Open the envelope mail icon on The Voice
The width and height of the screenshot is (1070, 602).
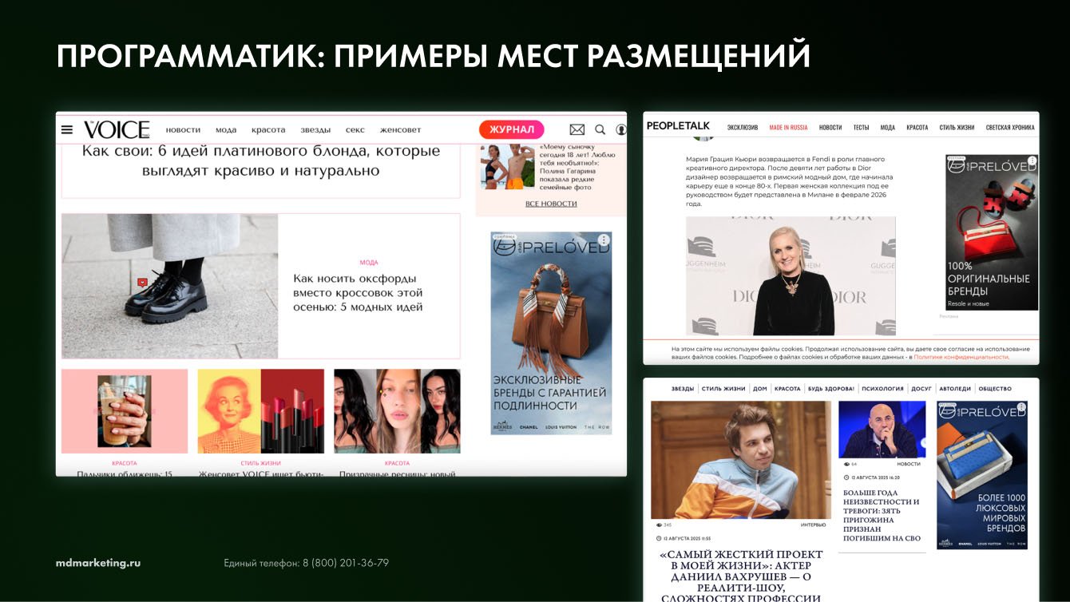pyautogui.click(x=577, y=129)
